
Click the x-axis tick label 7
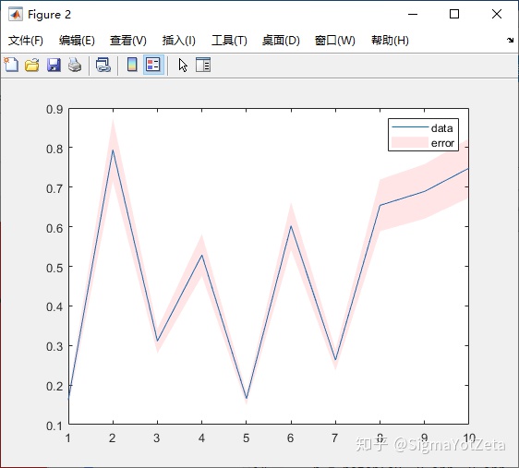[x=335, y=438]
